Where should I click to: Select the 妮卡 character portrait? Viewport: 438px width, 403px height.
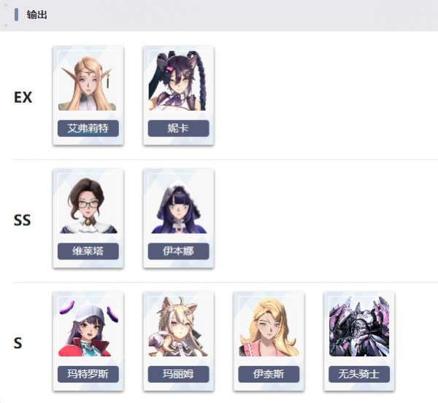coord(178,81)
